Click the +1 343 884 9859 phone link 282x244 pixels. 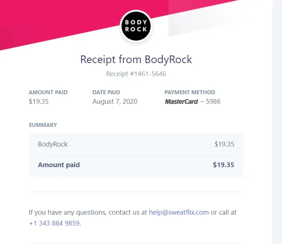[54, 223]
